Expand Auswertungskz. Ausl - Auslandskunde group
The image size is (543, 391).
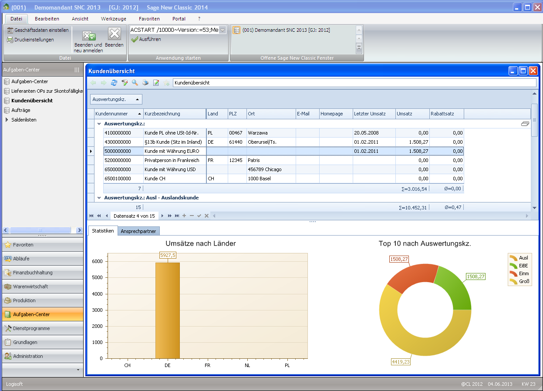tap(99, 198)
